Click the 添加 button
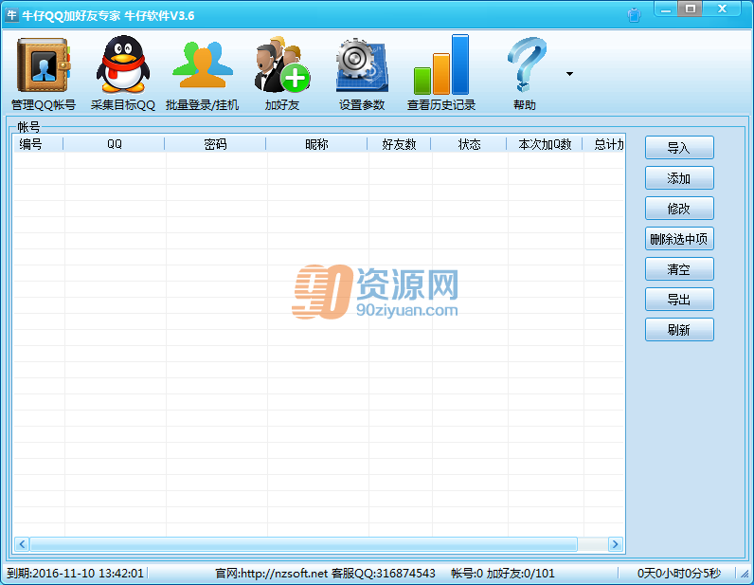Screen dimensions: 754x585 coord(679,177)
